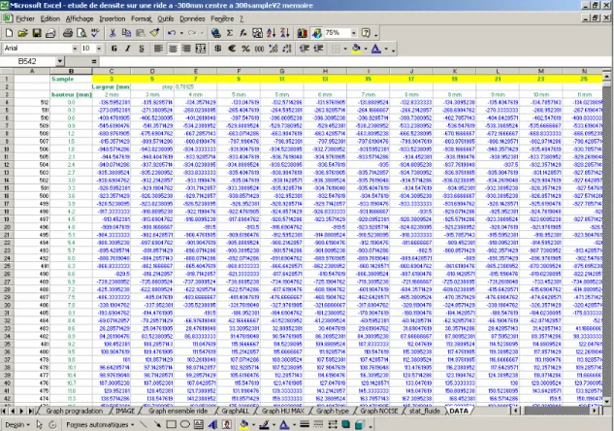Apply the yellow fill color bucket
614x431 pixels.
356,49
